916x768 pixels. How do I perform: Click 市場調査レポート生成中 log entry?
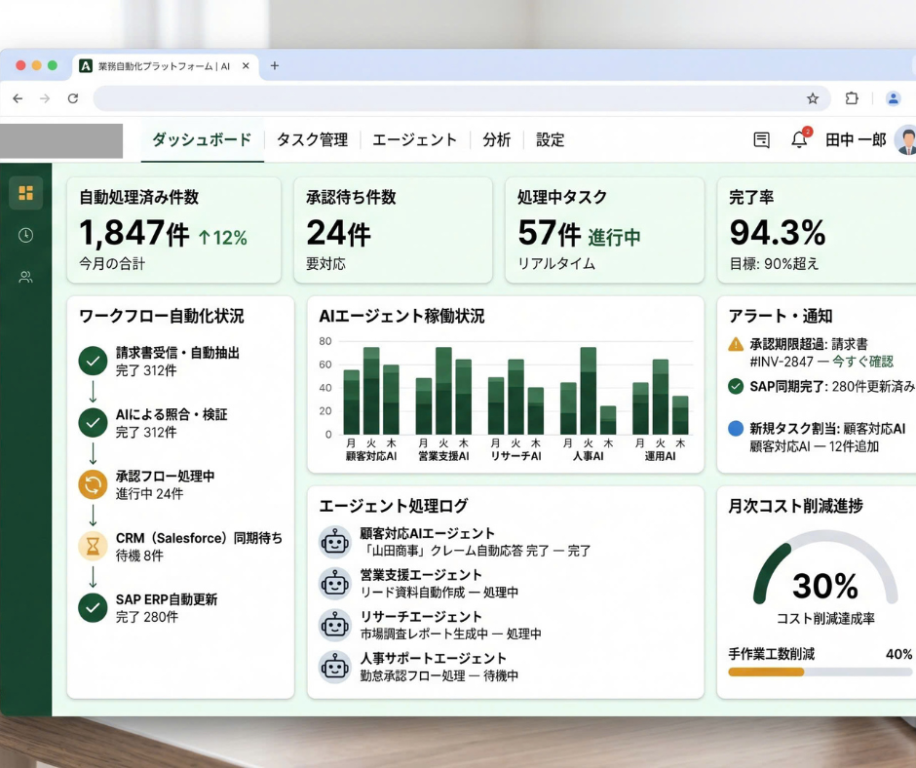click(450, 634)
